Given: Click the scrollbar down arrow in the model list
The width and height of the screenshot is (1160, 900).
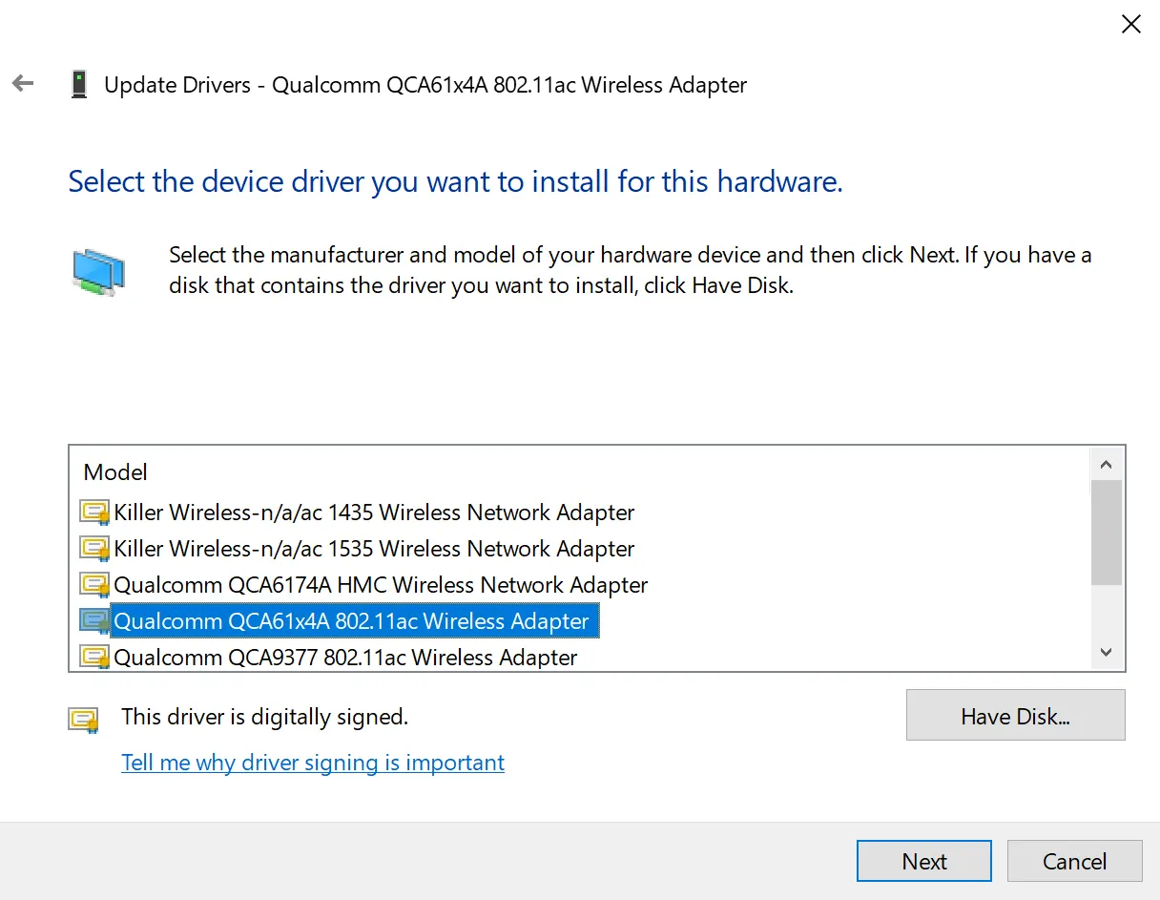Looking at the screenshot, I should click(x=1106, y=652).
